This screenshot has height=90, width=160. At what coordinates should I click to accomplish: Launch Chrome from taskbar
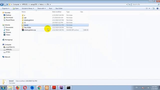(39, 88)
